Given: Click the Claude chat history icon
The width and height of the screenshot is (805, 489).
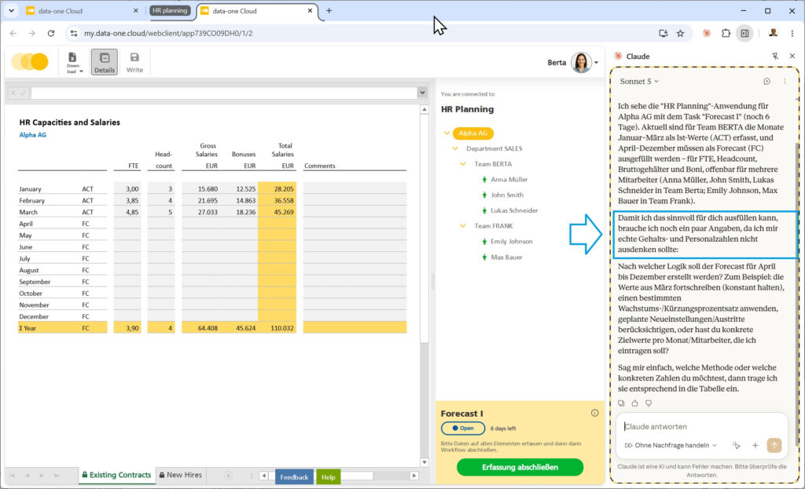Looking at the screenshot, I should pos(766,81).
